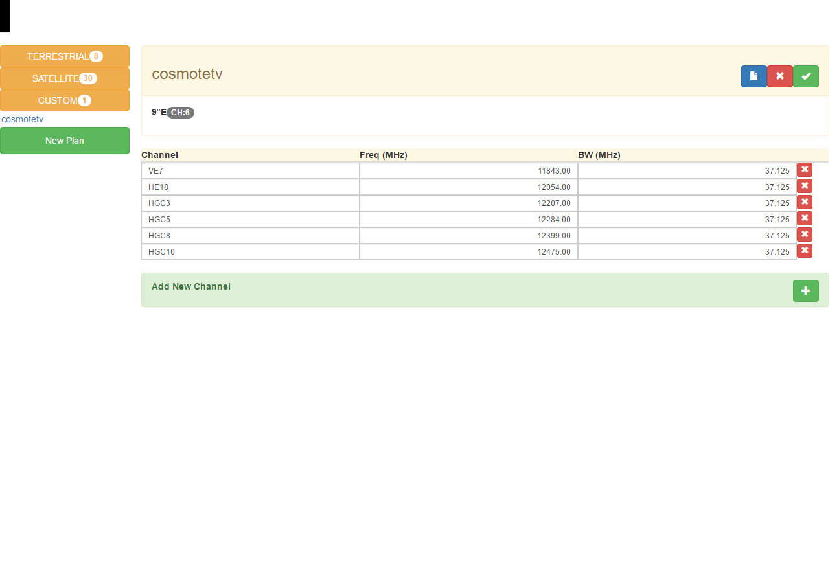Click the cosmotetv plan title heading

pyautogui.click(x=187, y=74)
